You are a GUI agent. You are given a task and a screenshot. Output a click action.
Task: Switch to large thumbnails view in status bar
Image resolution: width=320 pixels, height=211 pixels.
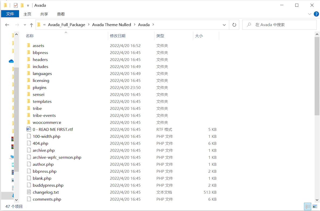pos(315,206)
